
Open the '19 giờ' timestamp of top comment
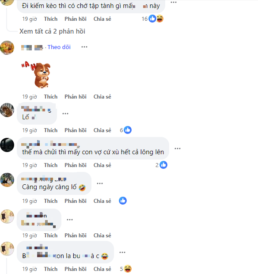(30, 19)
